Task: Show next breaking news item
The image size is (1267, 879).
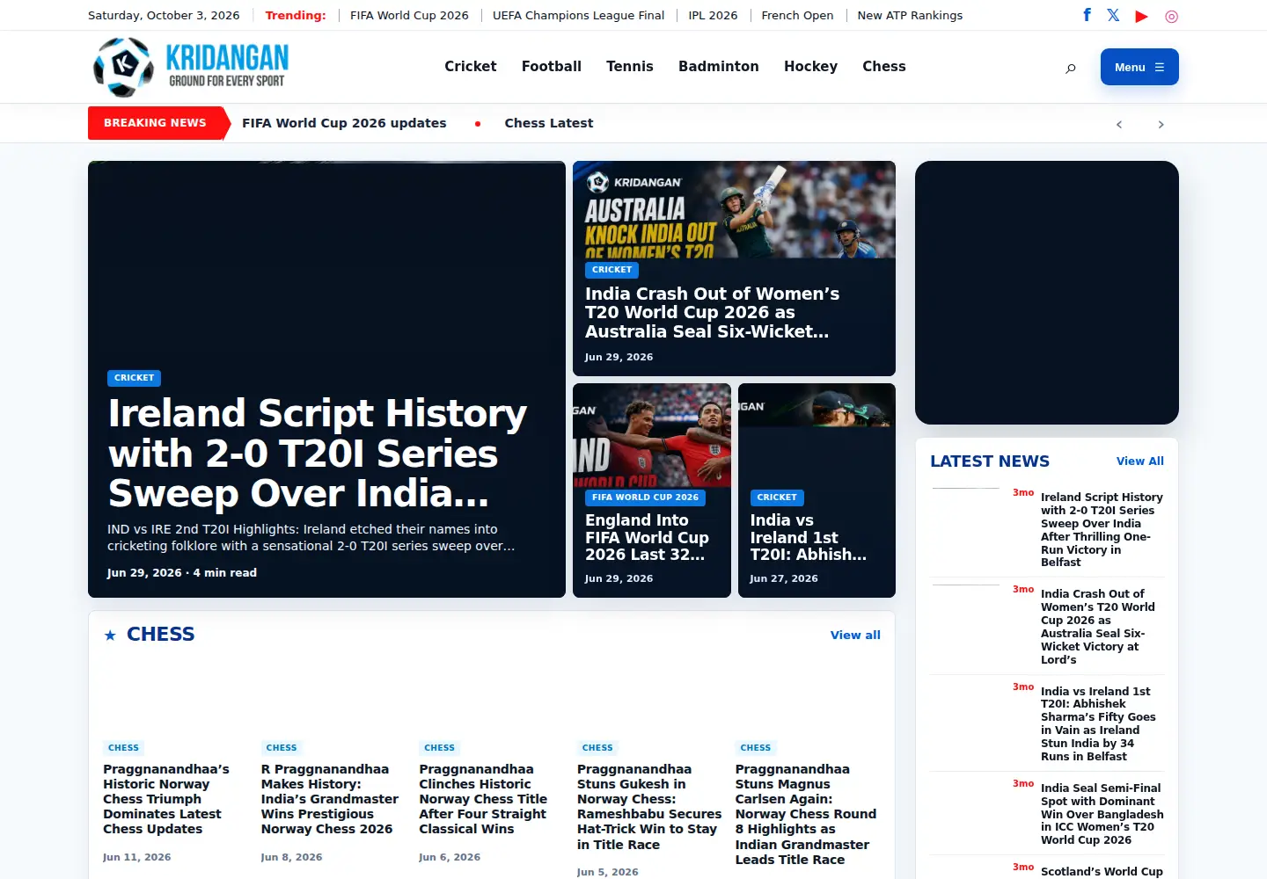Action: click(x=1161, y=124)
